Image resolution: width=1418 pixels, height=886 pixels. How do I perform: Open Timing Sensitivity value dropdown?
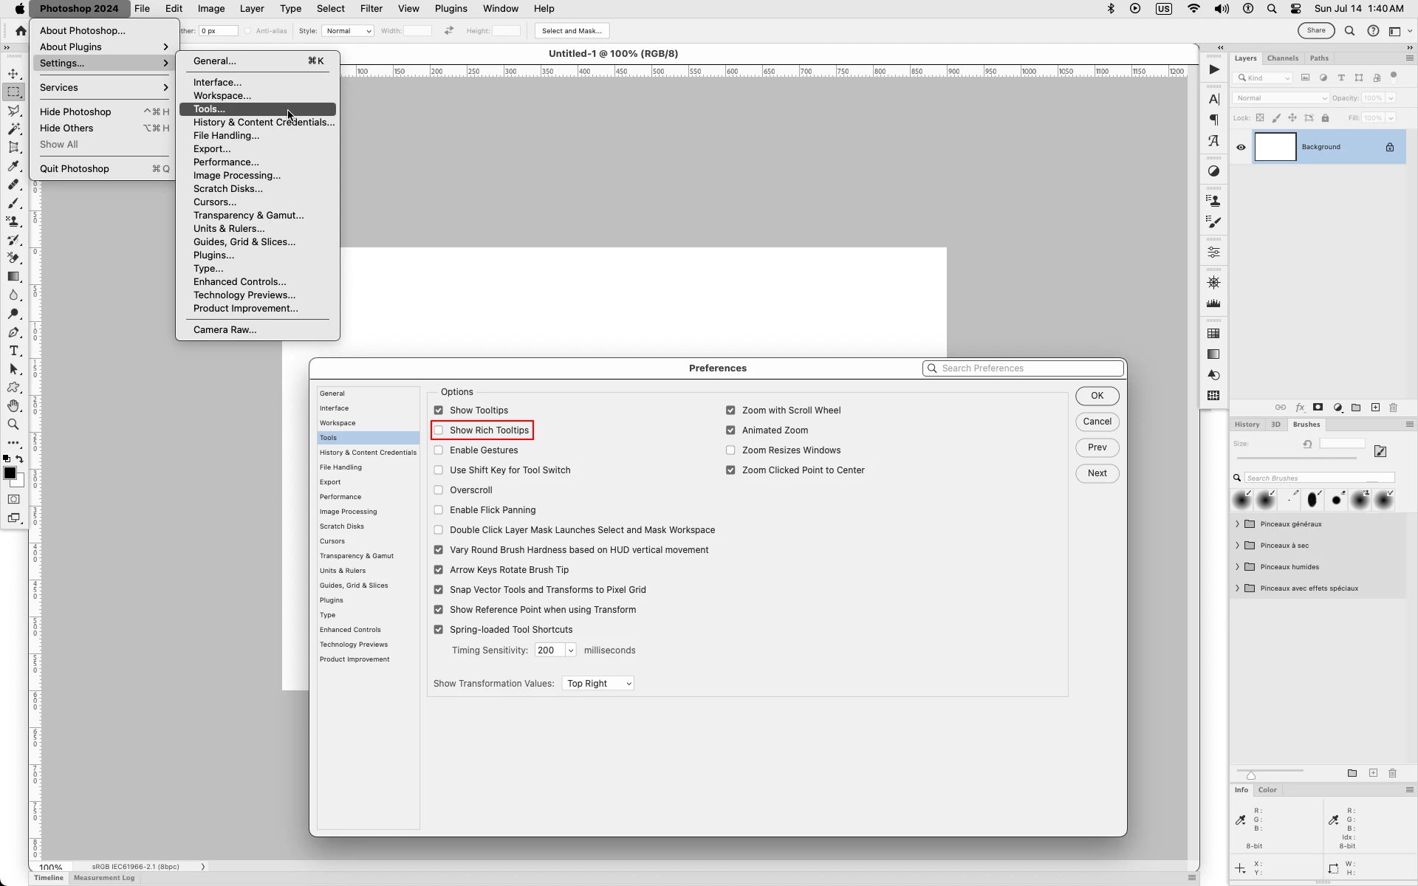tap(570, 650)
